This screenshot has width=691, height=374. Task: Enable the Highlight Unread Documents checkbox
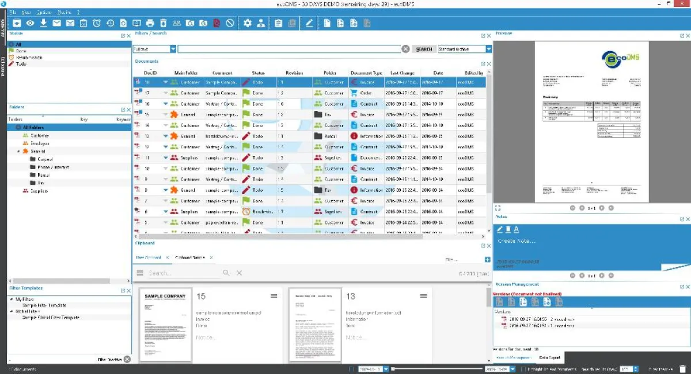tap(522, 369)
